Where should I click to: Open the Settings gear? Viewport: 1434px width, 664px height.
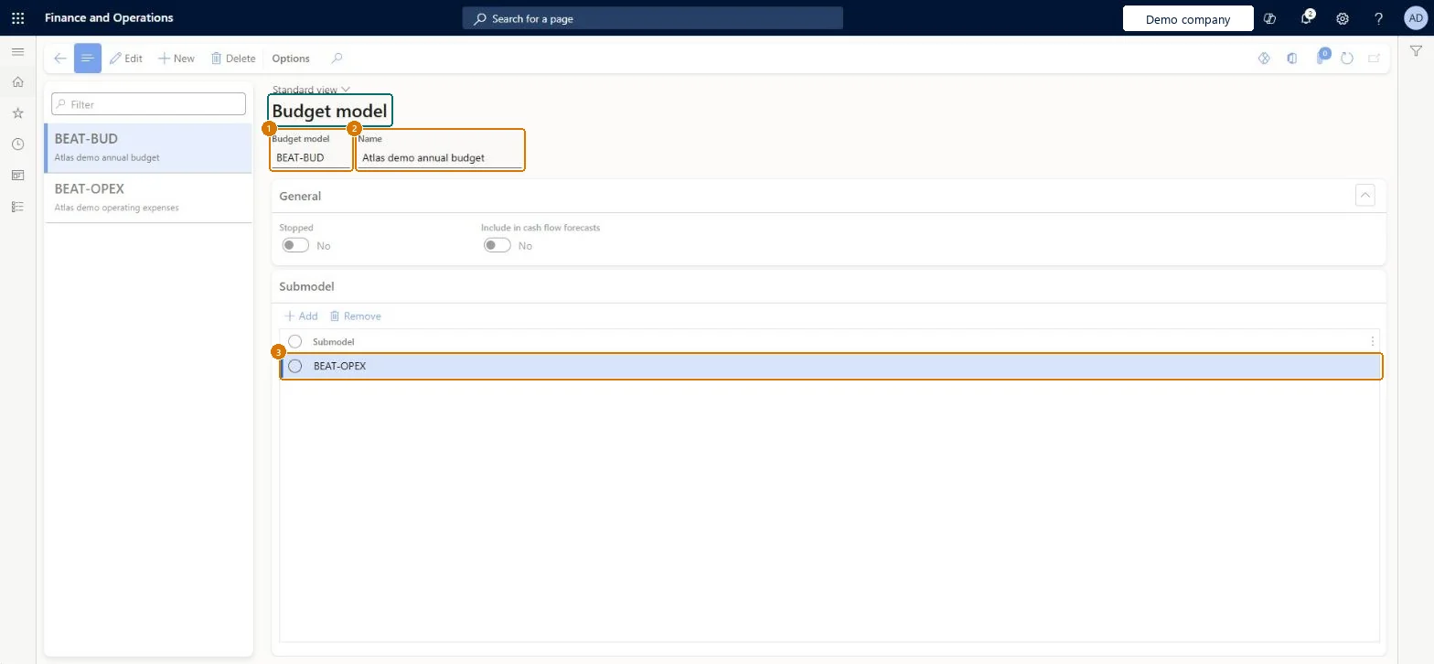(1343, 18)
